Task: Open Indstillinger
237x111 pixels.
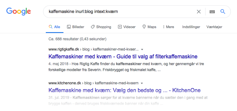Action: coord(191,27)
